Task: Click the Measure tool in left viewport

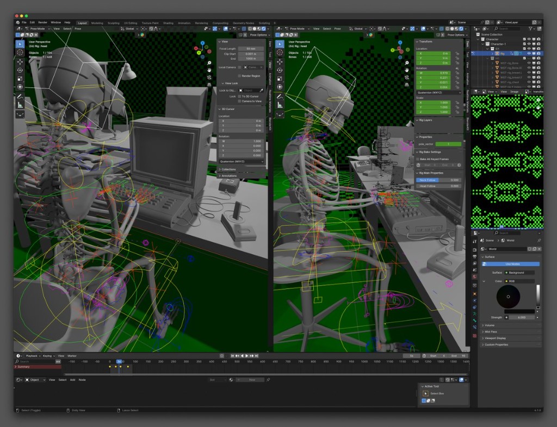Action: 20,105
